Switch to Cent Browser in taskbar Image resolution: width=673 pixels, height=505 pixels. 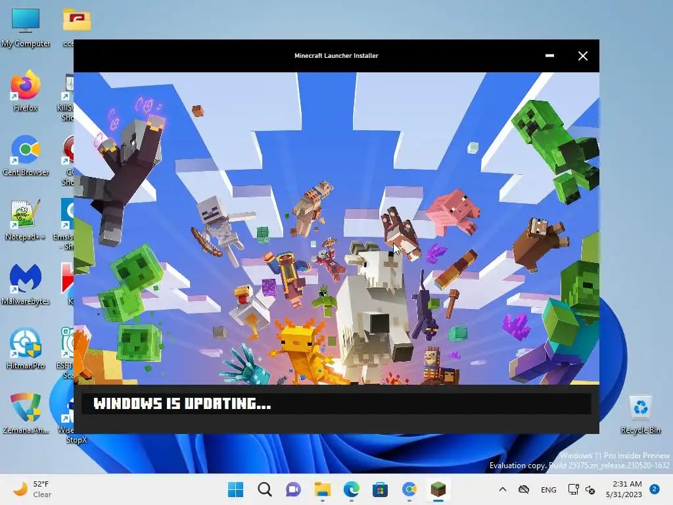click(409, 489)
